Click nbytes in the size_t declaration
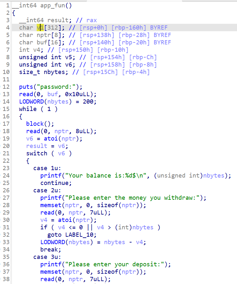237x284 pixels. point(54,72)
